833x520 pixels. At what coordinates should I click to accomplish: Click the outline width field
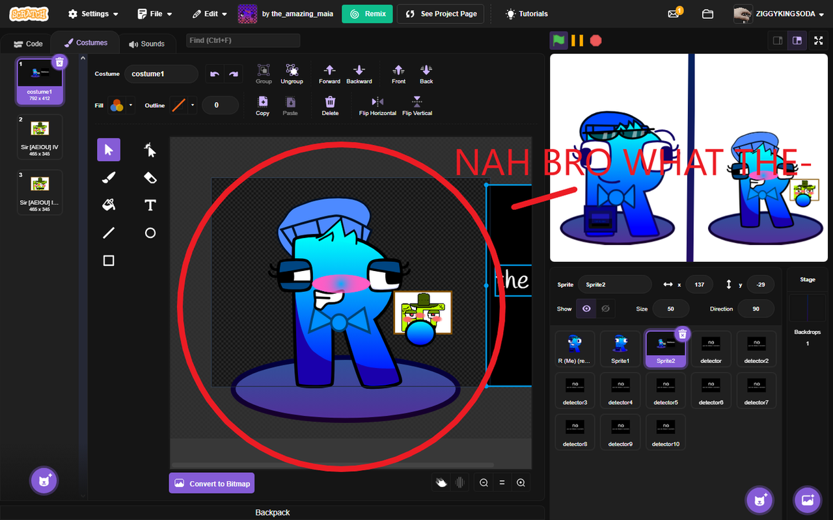[x=220, y=105]
